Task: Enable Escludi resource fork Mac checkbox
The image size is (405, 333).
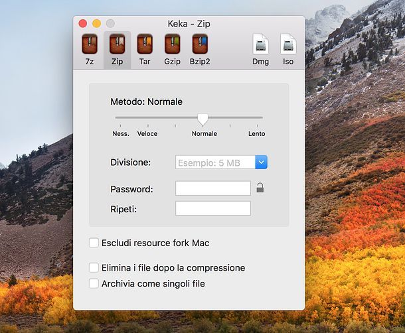Action: pyautogui.click(x=94, y=243)
